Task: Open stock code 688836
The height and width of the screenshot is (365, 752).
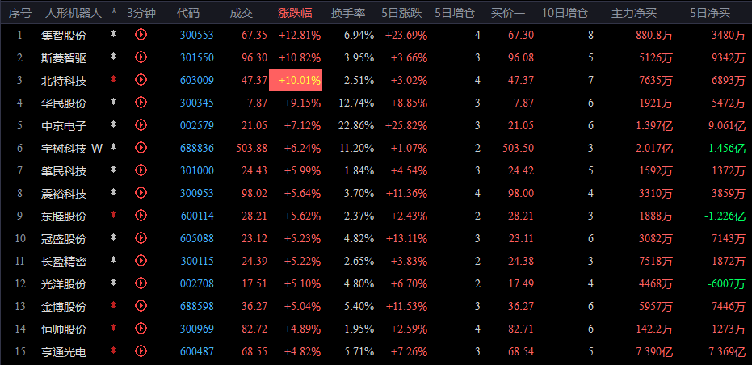Action: point(197,149)
